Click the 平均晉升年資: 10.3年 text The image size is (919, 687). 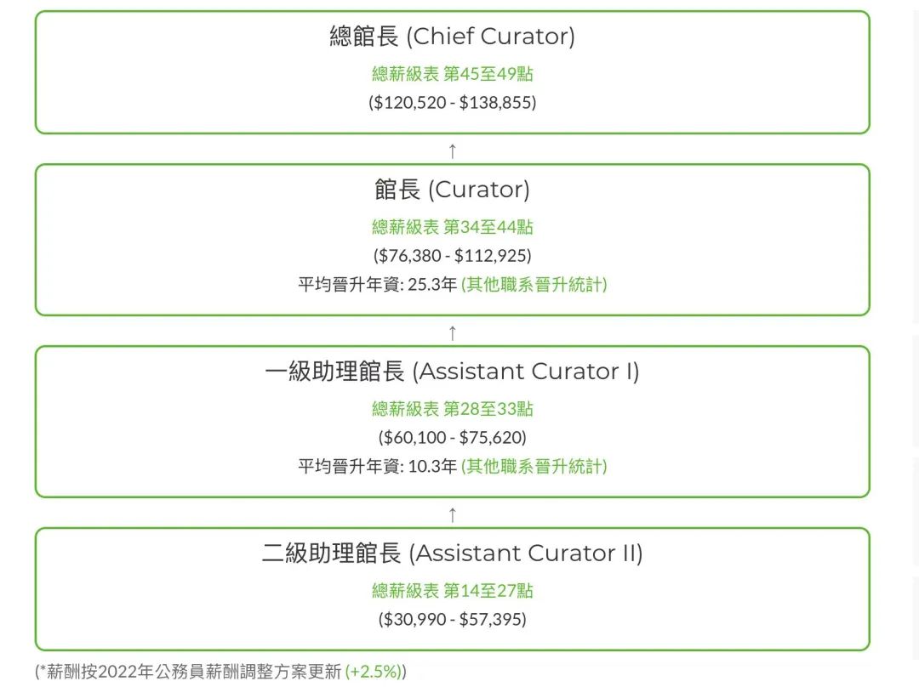[377, 466]
